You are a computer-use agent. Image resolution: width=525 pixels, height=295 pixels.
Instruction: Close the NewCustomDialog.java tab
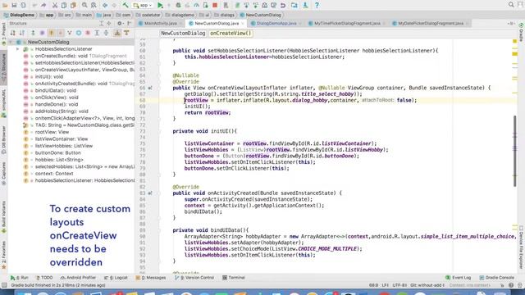[243, 24]
